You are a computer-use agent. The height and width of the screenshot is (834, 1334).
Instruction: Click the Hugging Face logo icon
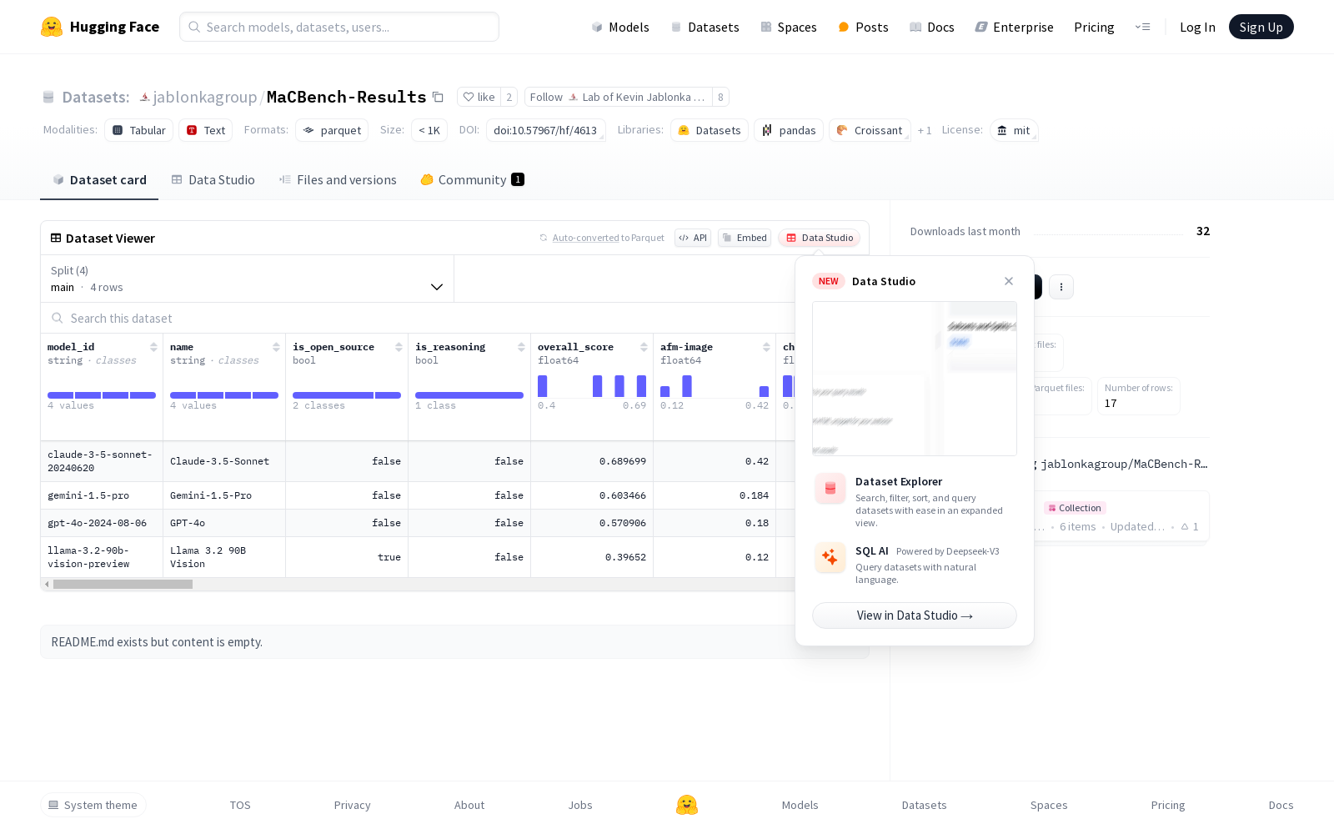52,27
